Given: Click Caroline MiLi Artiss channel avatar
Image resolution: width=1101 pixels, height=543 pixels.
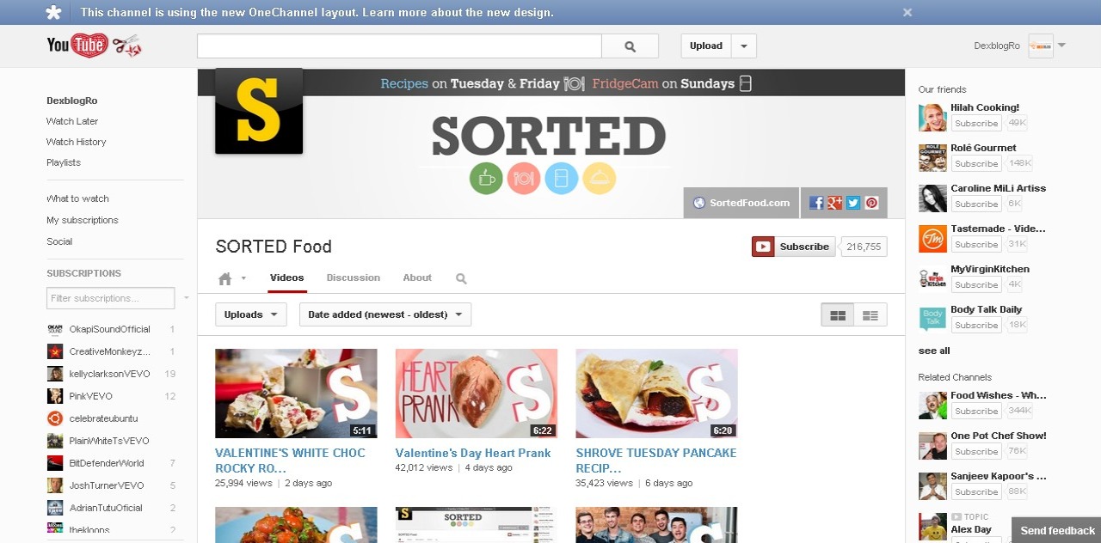Looking at the screenshot, I should 932,198.
